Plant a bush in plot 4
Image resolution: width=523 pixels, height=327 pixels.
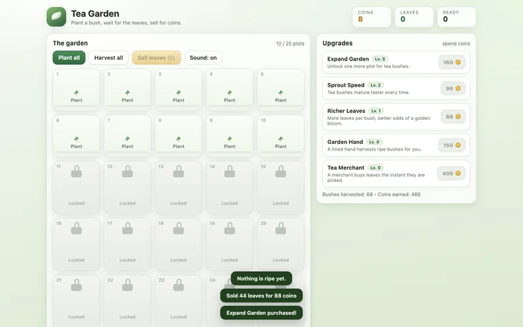(x=229, y=90)
